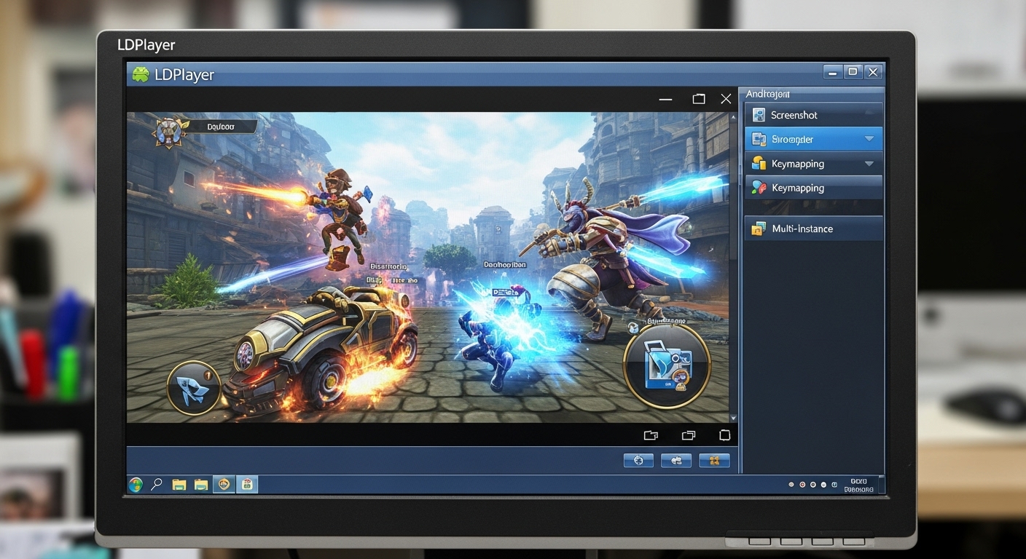Click the green LDPlayer logo in the title bar
1026x559 pixels.
click(x=140, y=74)
